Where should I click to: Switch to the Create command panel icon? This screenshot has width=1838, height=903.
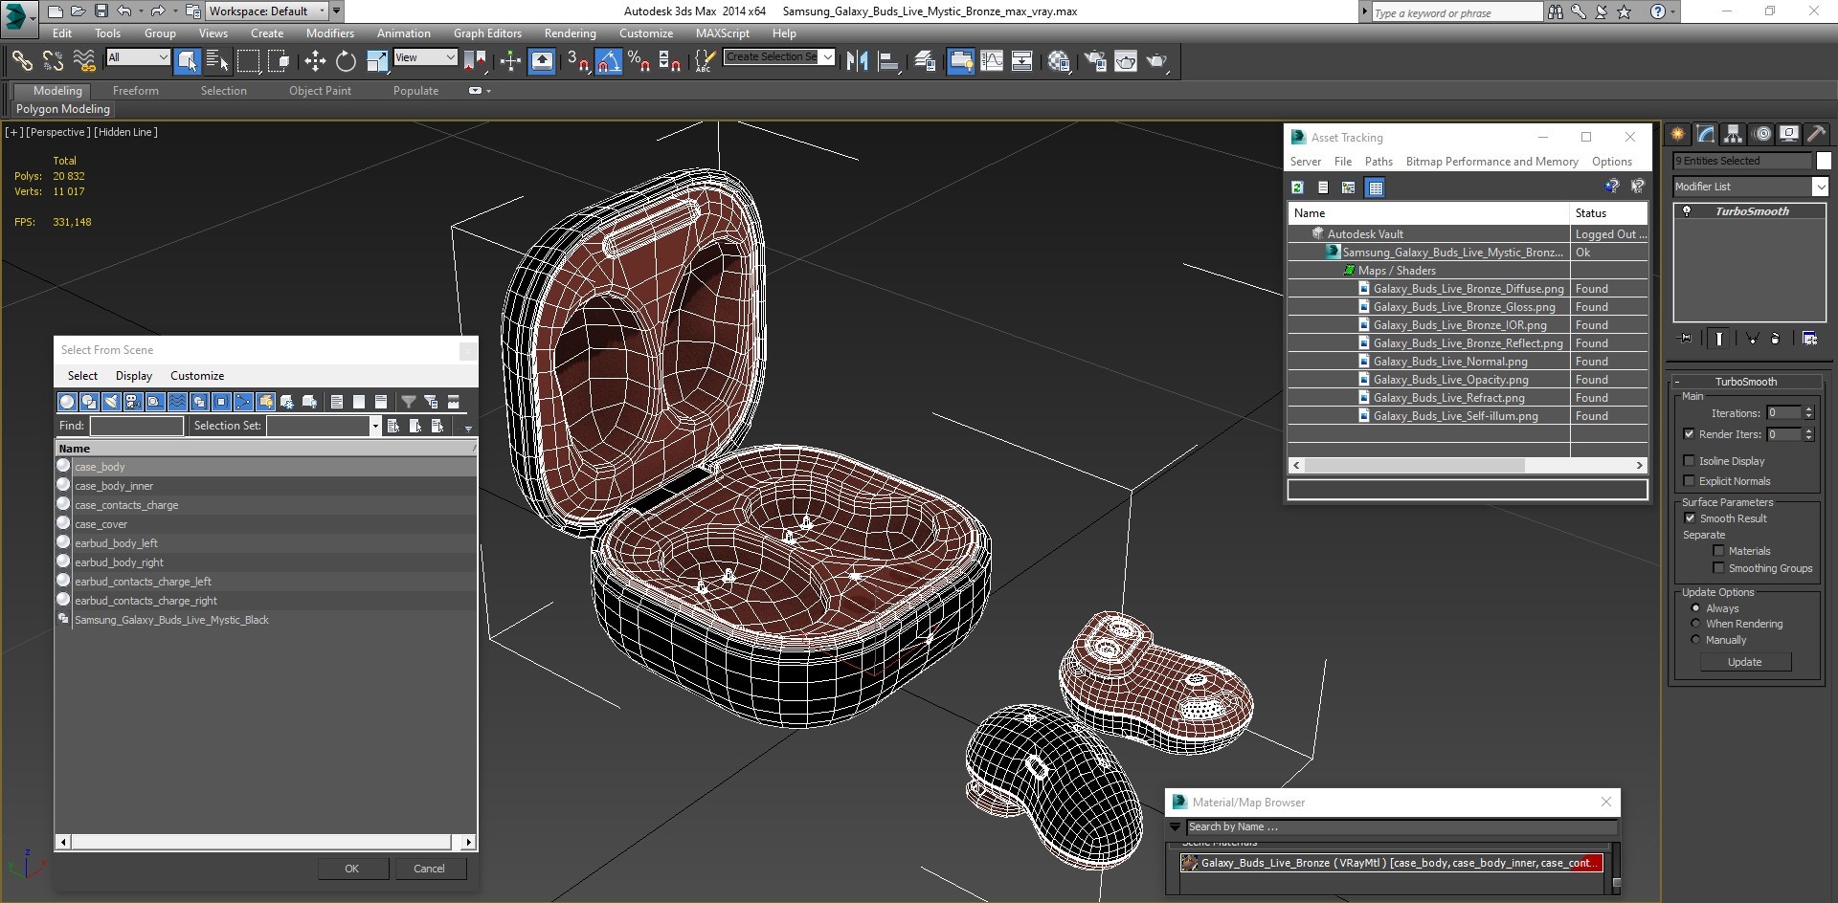pyautogui.click(x=1677, y=134)
